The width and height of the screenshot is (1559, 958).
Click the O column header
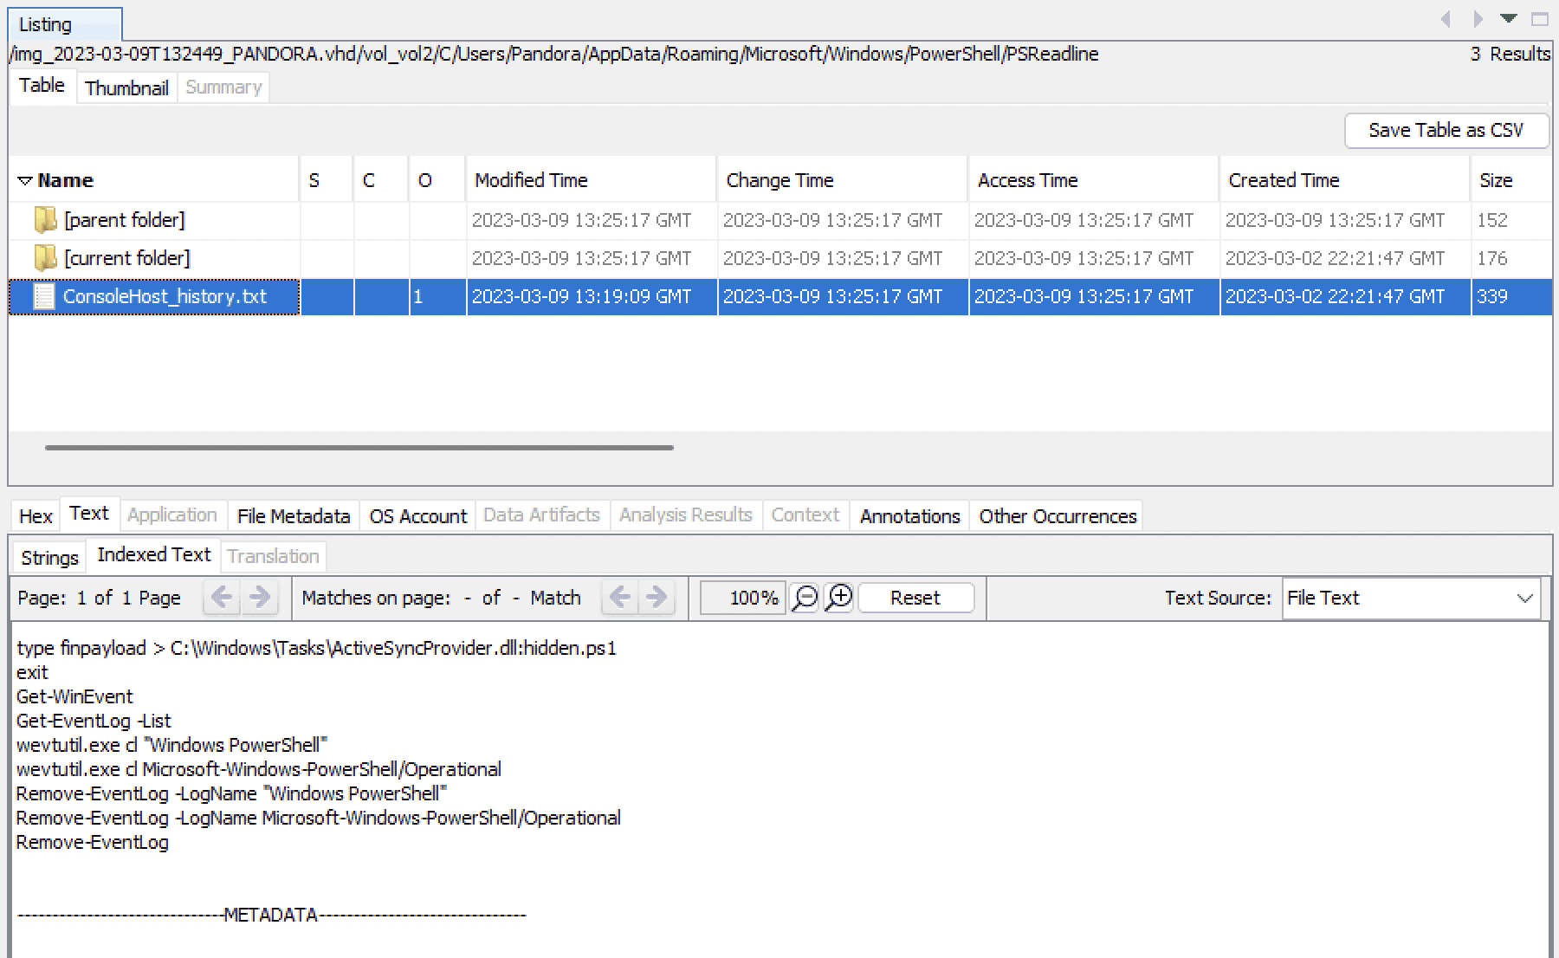437,180
